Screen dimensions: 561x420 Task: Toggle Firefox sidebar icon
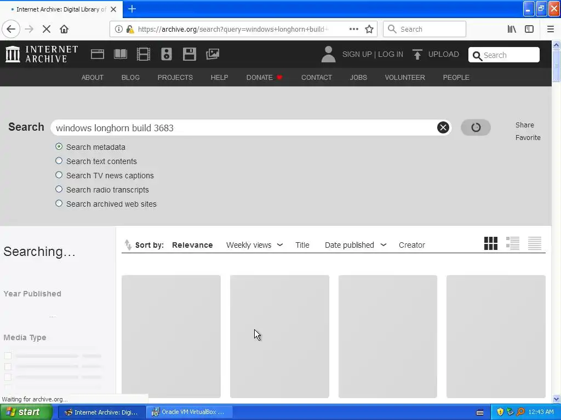point(529,29)
